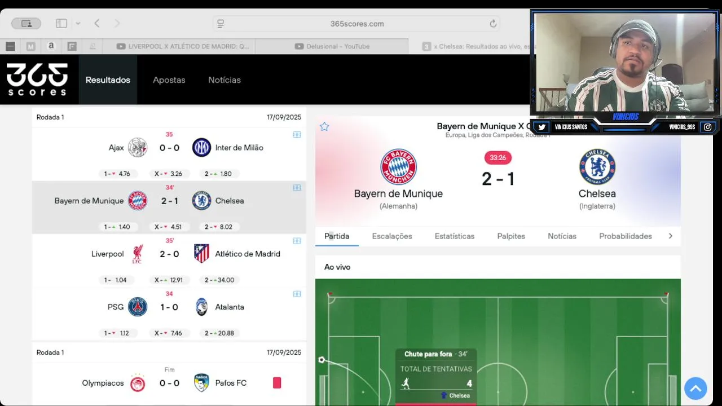Click the Inter de Milão crest
Screen dimensions: 722x406
(201, 148)
